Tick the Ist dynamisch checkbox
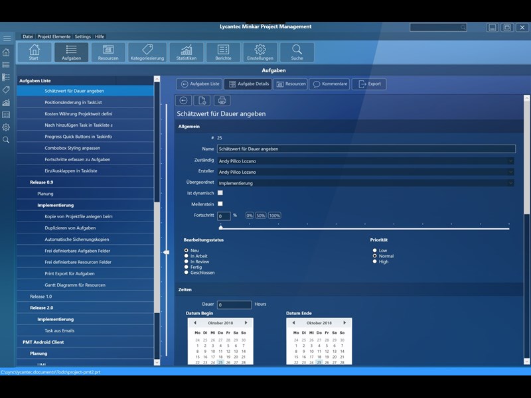 pos(220,193)
